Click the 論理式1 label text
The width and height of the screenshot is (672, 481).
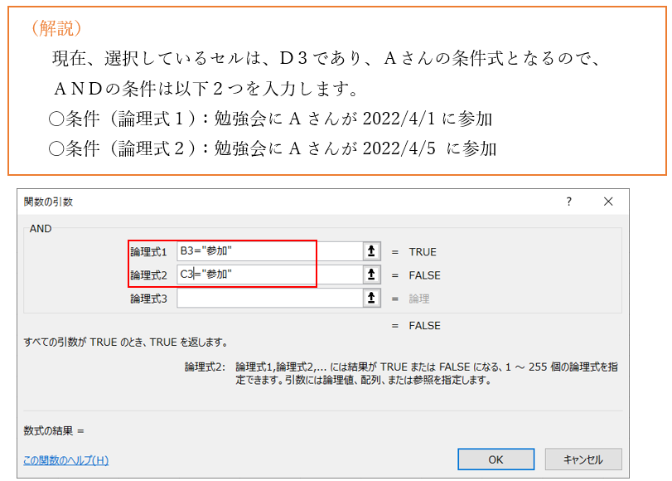[148, 251]
